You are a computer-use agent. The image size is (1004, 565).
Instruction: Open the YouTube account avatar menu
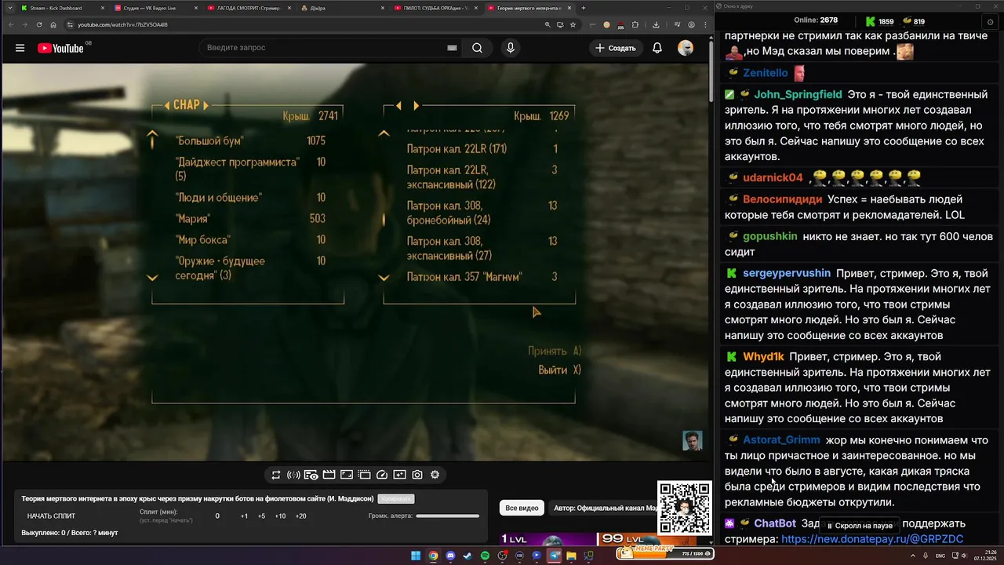point(686,48)
